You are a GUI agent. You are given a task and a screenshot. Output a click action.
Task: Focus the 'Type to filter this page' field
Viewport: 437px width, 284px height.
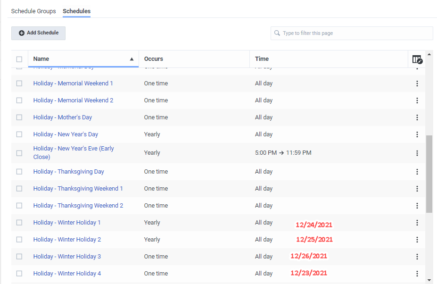point(352,33)
